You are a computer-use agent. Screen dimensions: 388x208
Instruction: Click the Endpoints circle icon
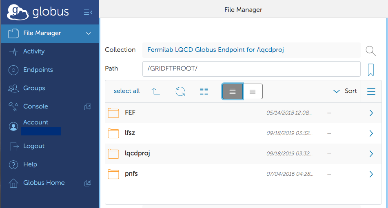pyautogui.click(x=13, y=70)
